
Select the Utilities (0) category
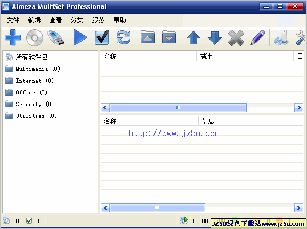(36, 116)
